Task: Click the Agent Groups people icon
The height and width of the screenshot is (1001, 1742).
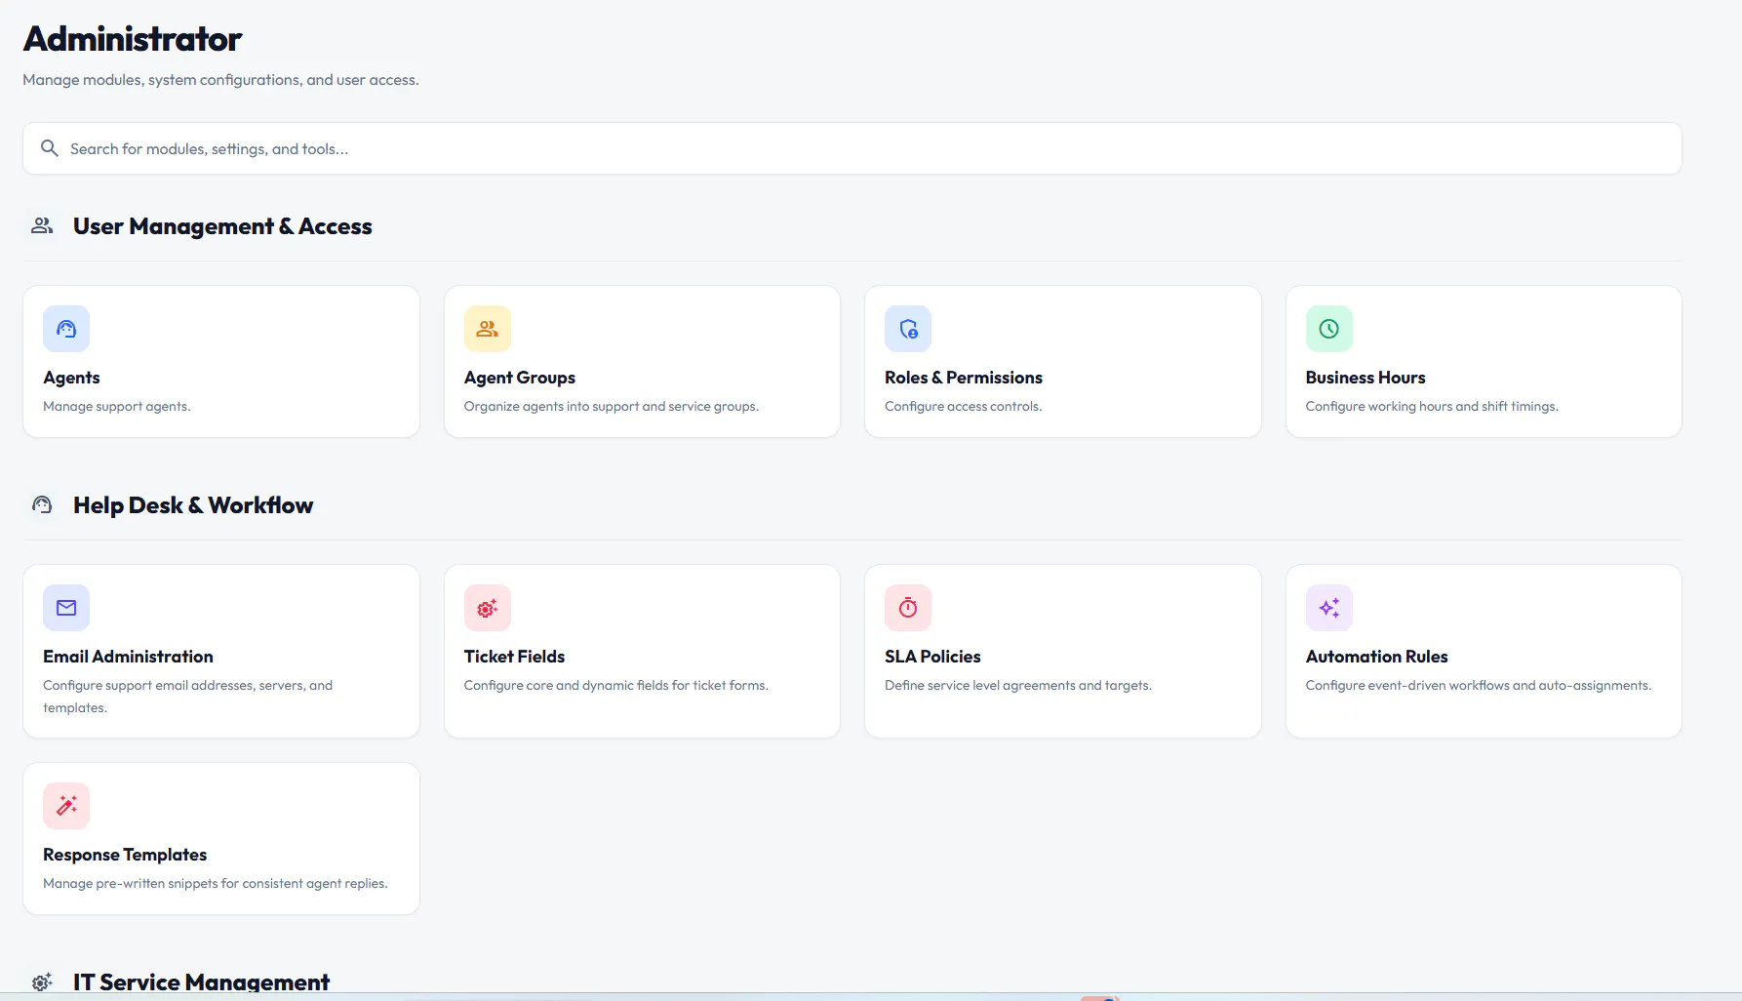Action: [x=488, y=329]
